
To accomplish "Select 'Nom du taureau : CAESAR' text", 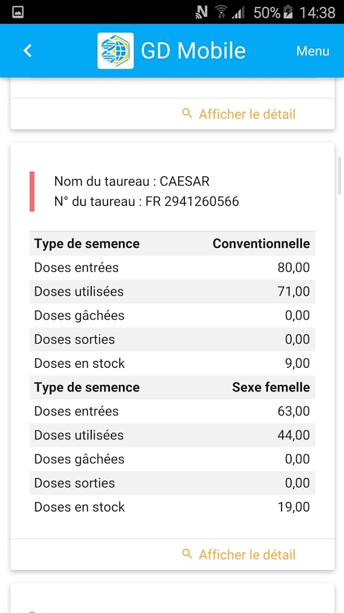I will click(x=132, y=181).
